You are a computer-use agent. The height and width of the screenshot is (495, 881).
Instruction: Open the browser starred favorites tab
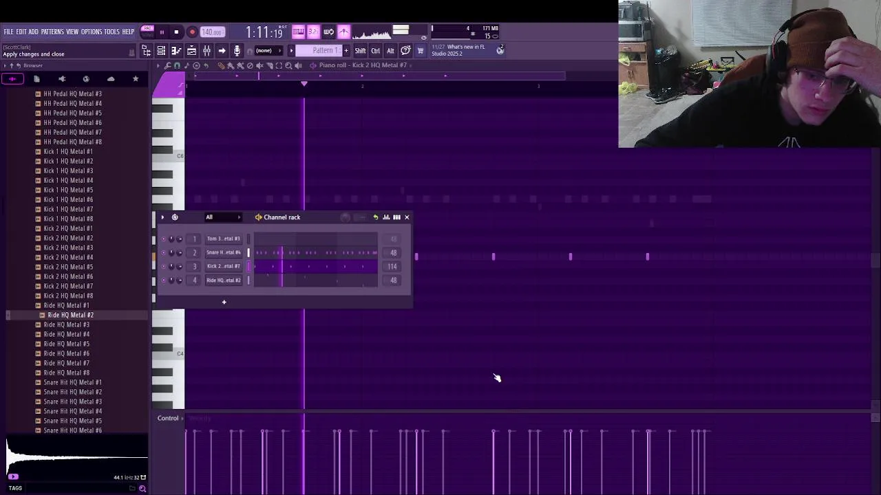coord(136,79)
